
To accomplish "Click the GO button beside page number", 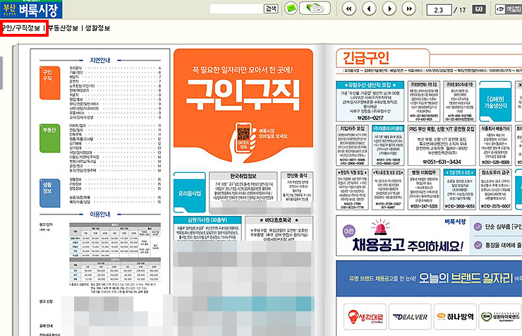I will [x=479, y=9].
